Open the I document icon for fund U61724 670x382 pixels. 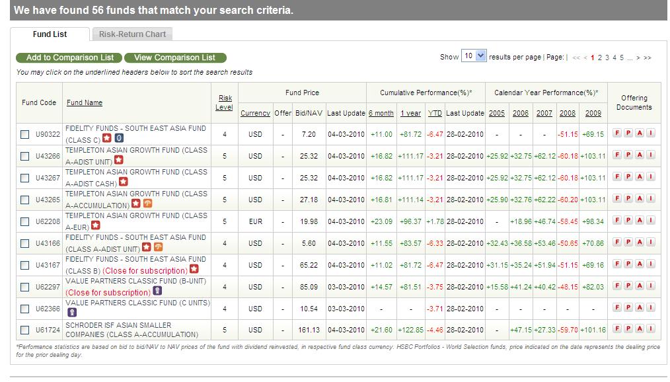(x=650, y=328)
